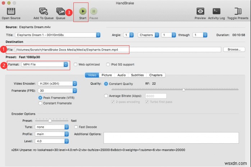The height and width of the screenshot is (167, 251).
Task: Click the Open Source clapperboard icon
Action: point(11,11)
